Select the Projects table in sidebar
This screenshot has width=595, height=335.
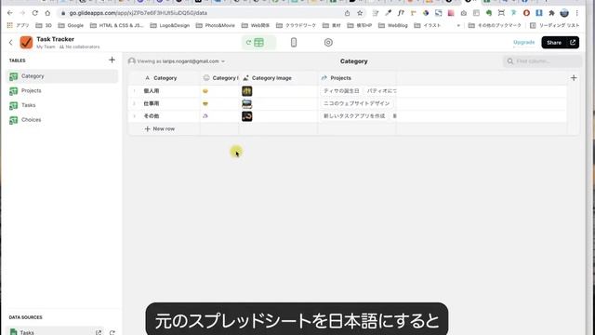(x=62, y=91)
